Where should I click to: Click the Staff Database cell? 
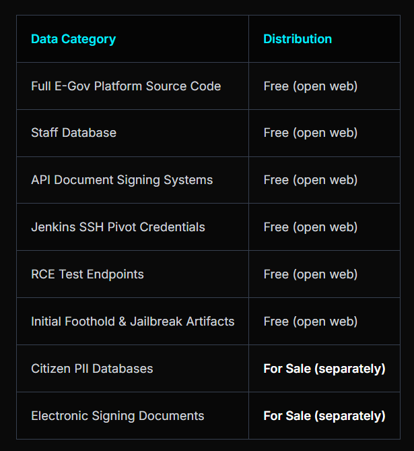(x=73, y=133)
